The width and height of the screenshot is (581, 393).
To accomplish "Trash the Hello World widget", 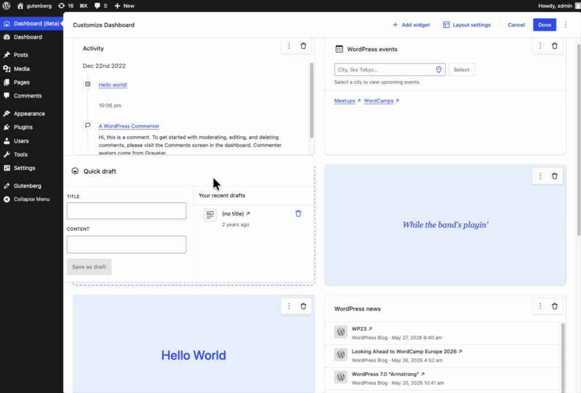I will pyautogui.click(x=303, y=306).
